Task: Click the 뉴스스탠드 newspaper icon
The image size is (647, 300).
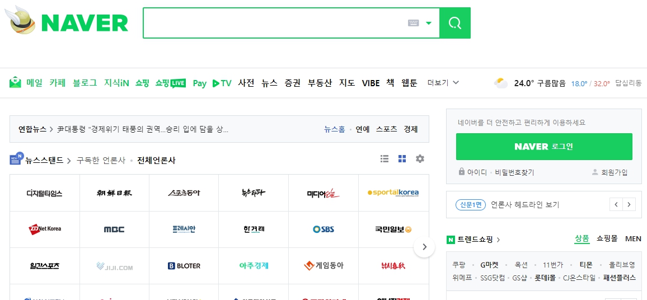Action: tap(16, 159)
